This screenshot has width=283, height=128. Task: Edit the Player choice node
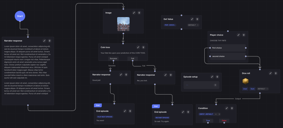pos(239,35)
